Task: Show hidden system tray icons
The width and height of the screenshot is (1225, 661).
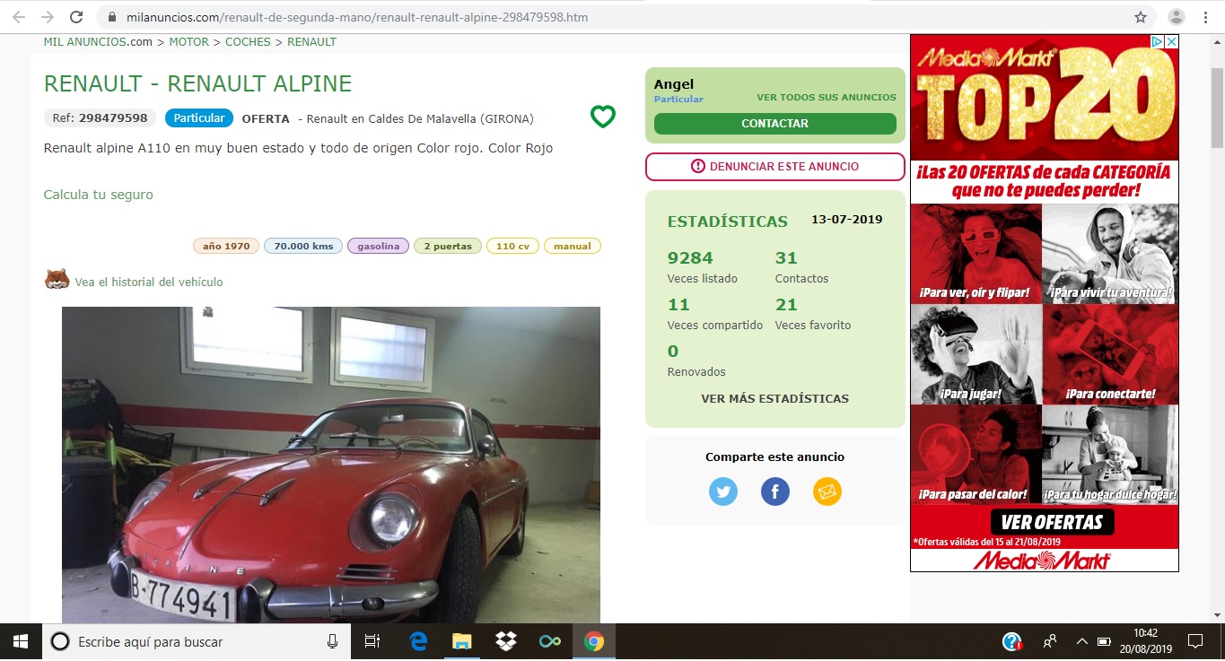Action: coord(1081,641)
